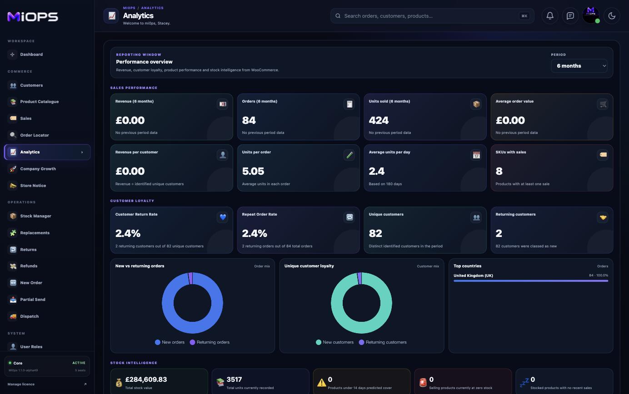Click the United Kingdom (UK) orders bar
This screenshot has width=629, height=394.
(531, 281)
